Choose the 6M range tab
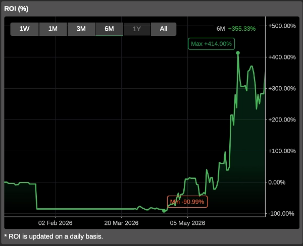Screen dimensions: 303x246 (x=109, y=29)
